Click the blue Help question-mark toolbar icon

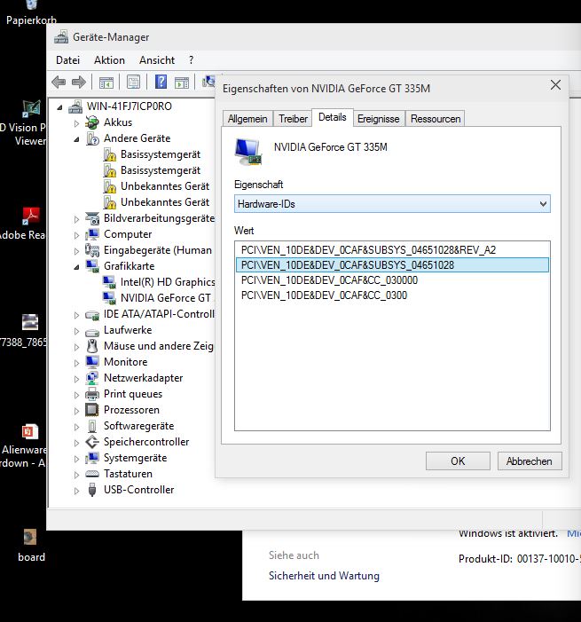point(161,82)
